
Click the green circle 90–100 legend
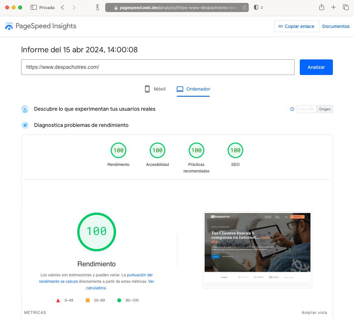point(128,300)
